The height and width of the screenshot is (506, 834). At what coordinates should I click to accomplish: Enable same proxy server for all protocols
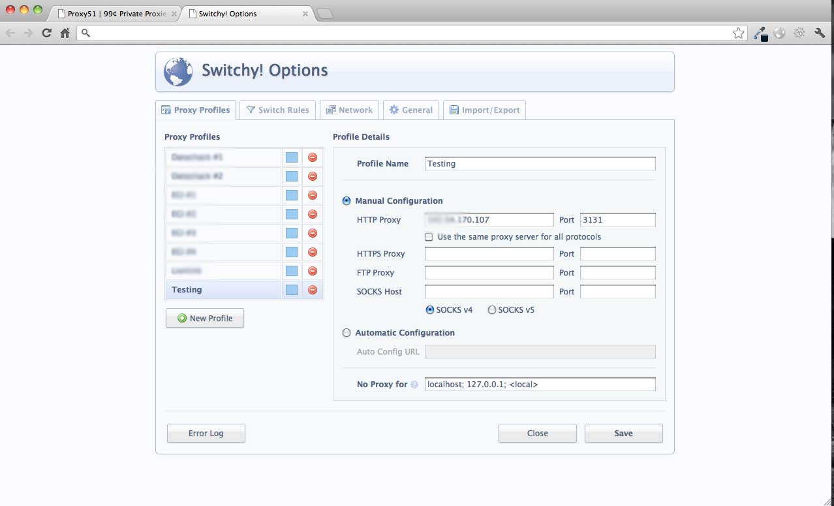coord(429,237)
